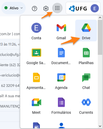Screen dimensions: 103x129
Task: Click the row showing 'às 11:26'
Action: point(10,44)
